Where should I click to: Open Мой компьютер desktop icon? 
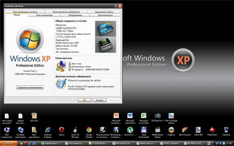[6, 133]
